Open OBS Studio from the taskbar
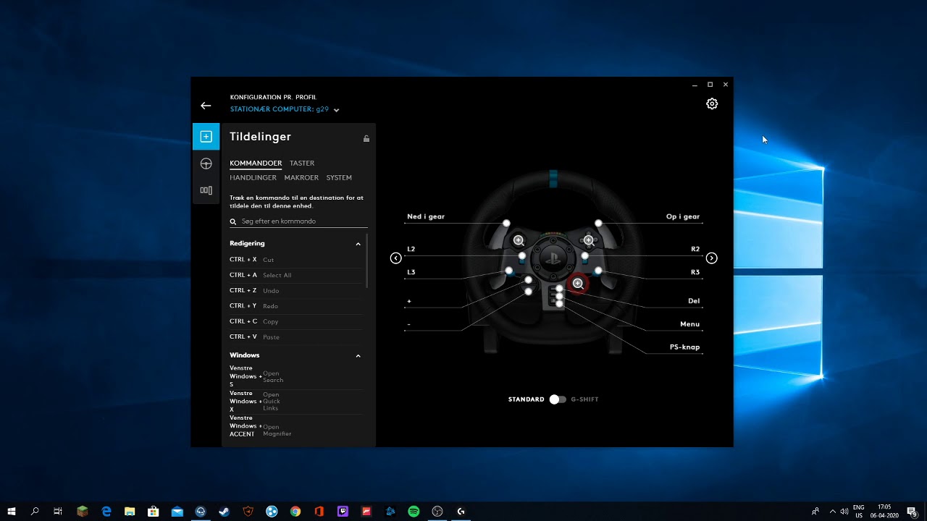The width and height of the screenshot is (927, 521). click(x=437, y=512)
